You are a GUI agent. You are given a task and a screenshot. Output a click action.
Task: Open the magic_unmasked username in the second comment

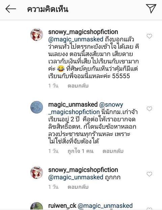73,105
